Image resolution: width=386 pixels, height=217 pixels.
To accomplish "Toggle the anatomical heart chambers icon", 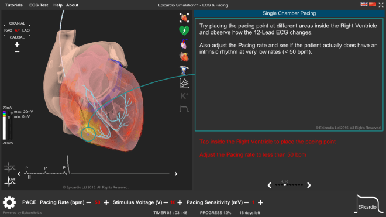I will [x=184, y=44].
